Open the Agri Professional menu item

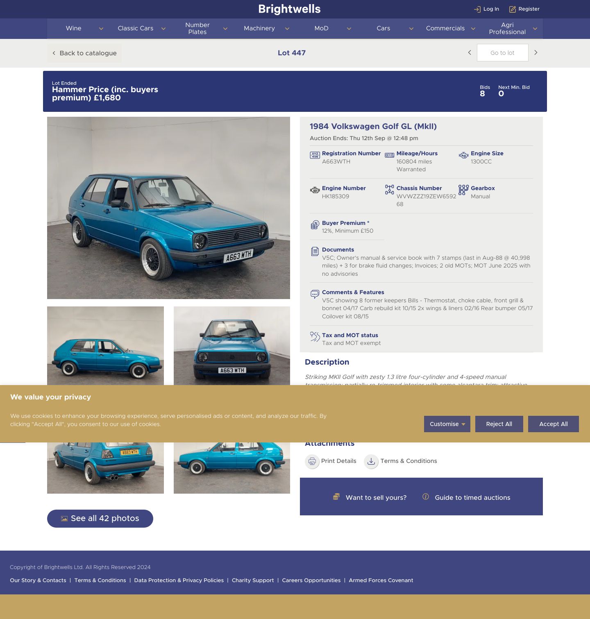[507, 28]
